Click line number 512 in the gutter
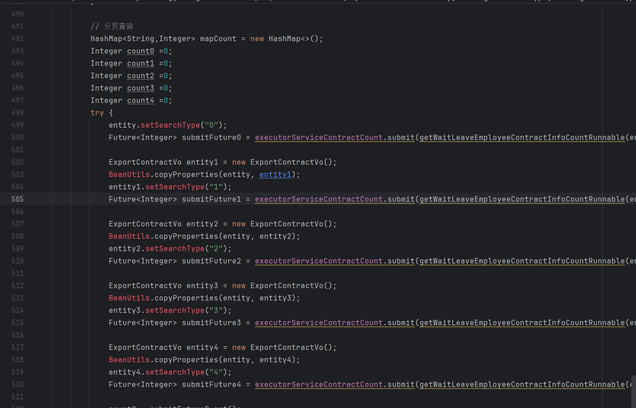 (x=17, y=285)
